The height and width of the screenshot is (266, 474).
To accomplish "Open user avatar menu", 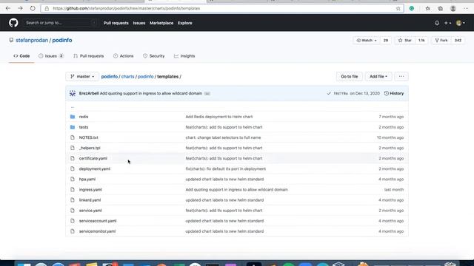I will pyautogui.click(x=461, y=23).
